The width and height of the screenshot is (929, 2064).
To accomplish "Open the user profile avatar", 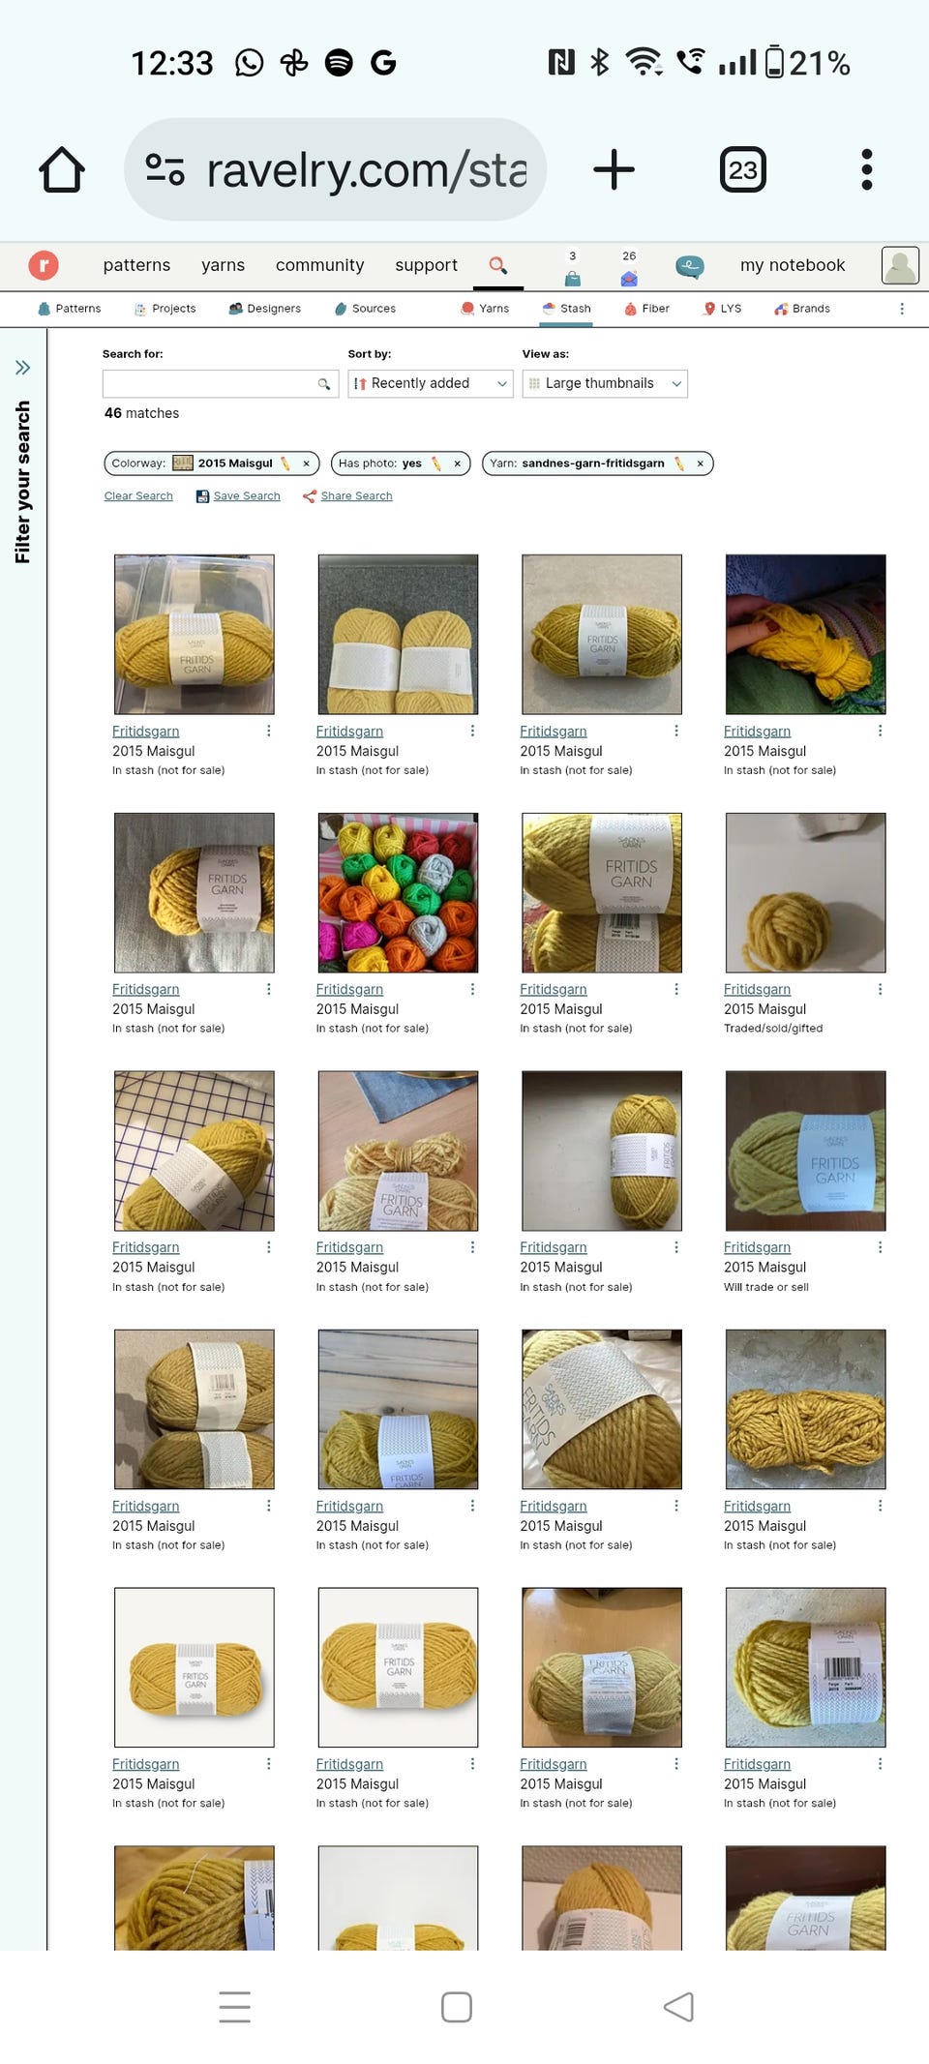I will pos(900,265).
